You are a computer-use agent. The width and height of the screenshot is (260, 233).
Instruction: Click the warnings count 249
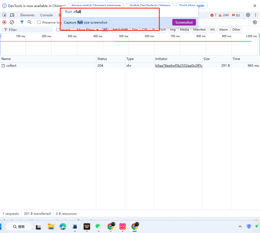(224, 15)
